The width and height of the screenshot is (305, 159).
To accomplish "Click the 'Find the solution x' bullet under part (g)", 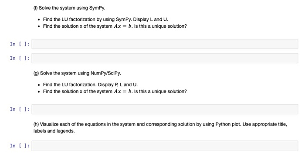I will 115,91.
